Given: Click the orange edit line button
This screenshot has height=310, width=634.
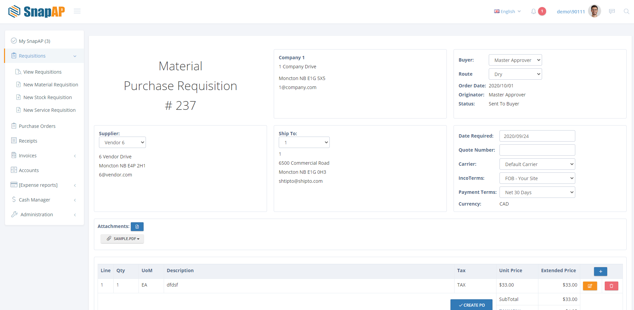Looking at the screenshot, I should [x=590, y=286].
